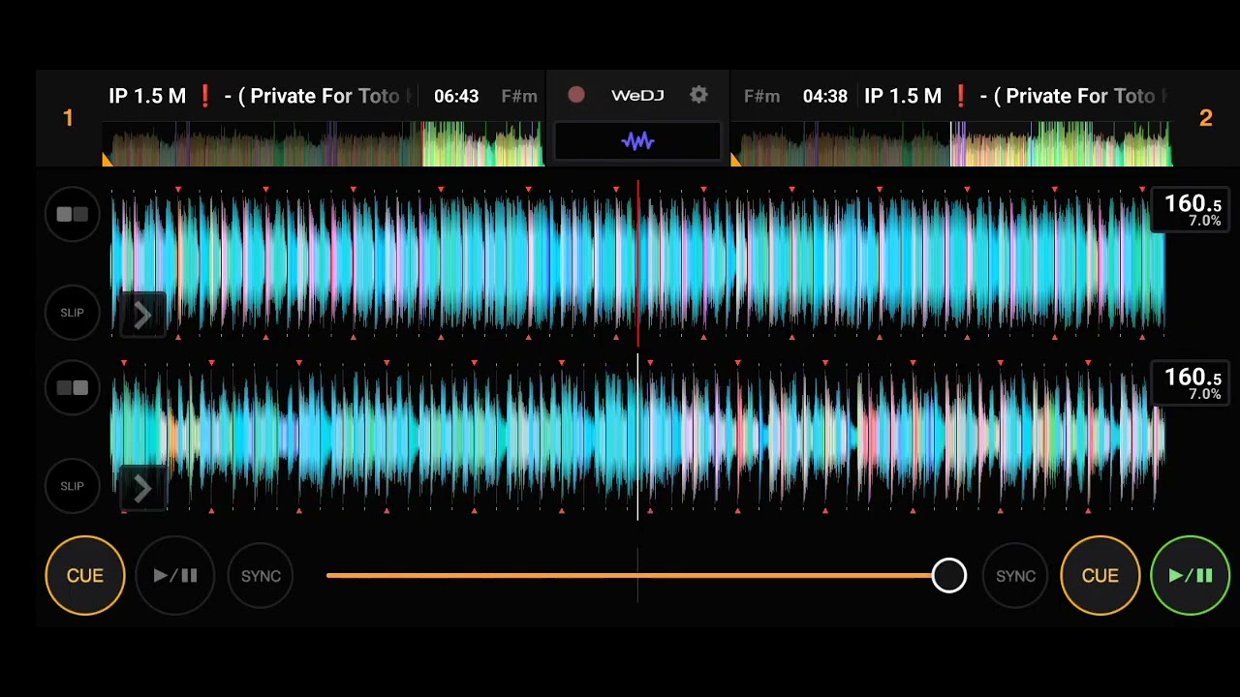The height and width of the screenshot is (697, 1240).
Task: Toggle SLIP mode on deck 2
Action: tap(73, 486)
